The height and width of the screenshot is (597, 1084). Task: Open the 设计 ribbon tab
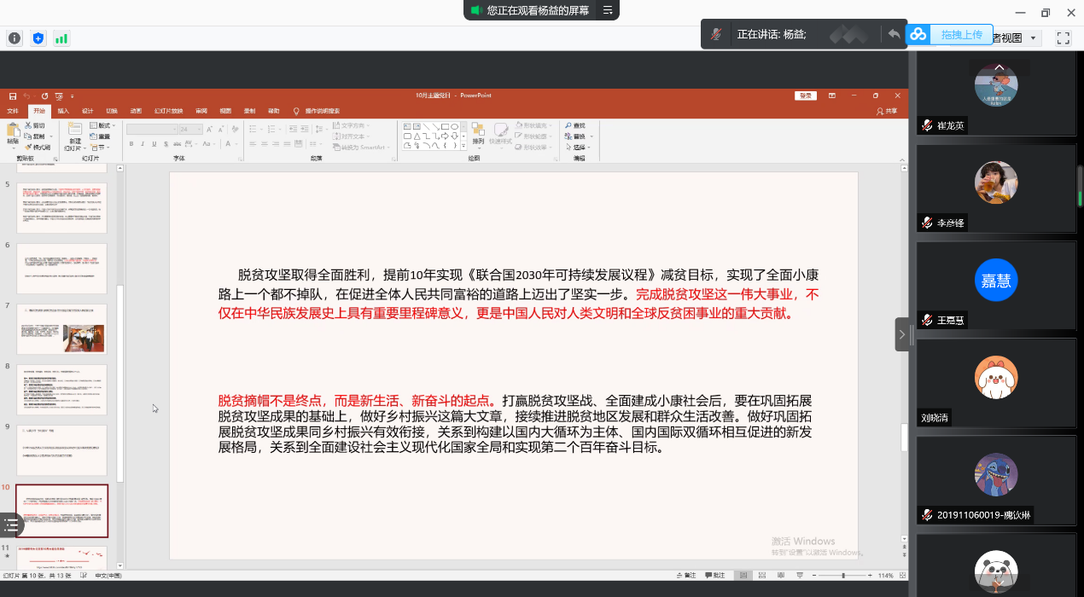tap(88, 111)
